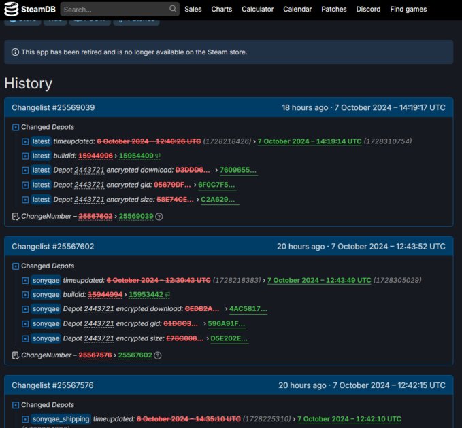Click the ChangeNumber list icon in changelist 25569039
This screenshot has width=462, height=428.
coord(16,217)
